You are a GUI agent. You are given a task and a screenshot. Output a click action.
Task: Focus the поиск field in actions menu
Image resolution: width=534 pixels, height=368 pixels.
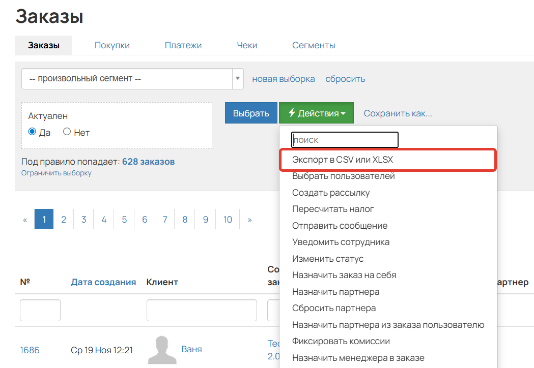tap(345, 140)
